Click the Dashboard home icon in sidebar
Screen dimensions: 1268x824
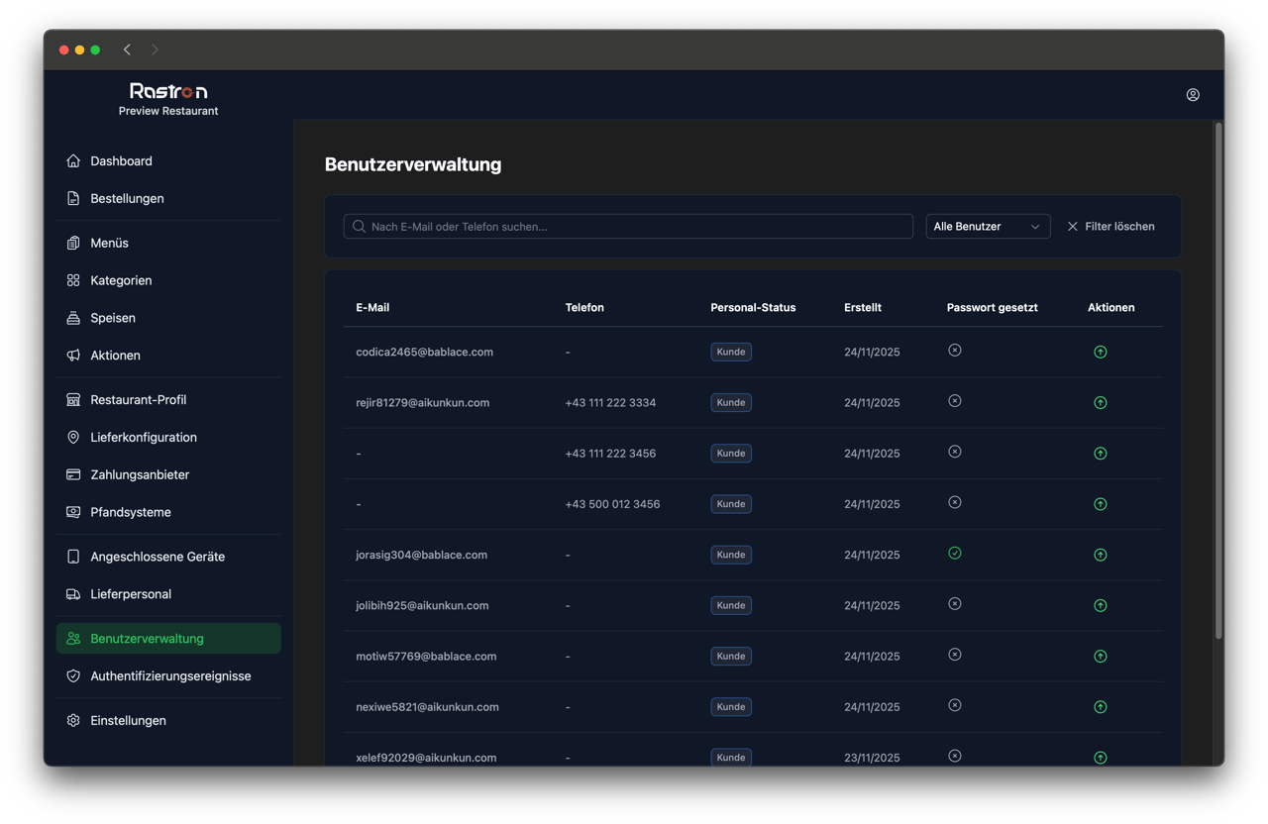click(x=73, y=161)
